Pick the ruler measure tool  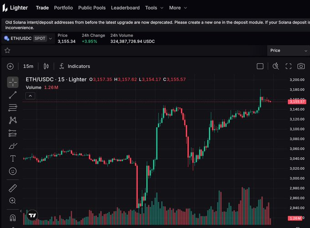(x=13, y=188)
